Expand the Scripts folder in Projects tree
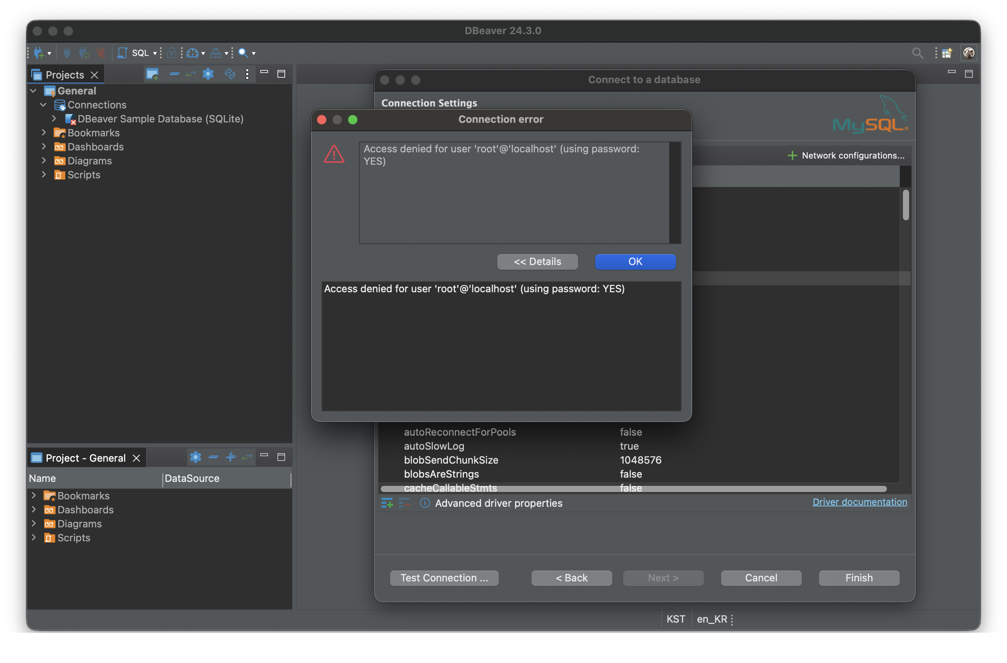Image resolution: width=1007 pixels, height=663 pixels. (x=43, y=174)
